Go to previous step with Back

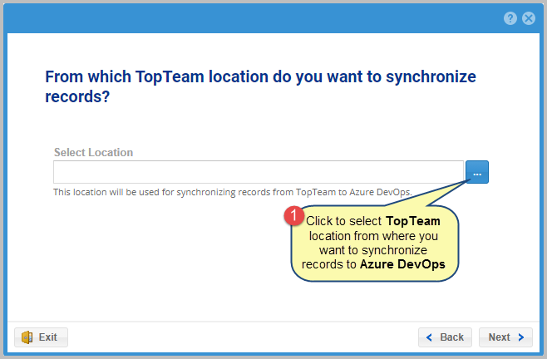445,337
